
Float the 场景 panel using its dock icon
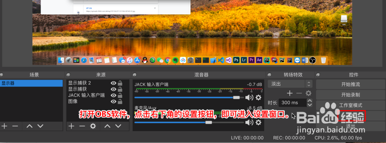pyautogui.click(x=1, y=75)
